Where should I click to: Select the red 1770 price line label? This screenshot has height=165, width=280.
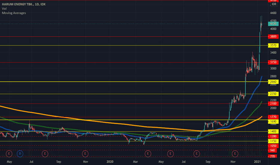point(273,117)
